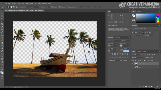Select the Move tool
Viewport: 161px width, 90px height.
pyautogui.click(x=2, y=13)
